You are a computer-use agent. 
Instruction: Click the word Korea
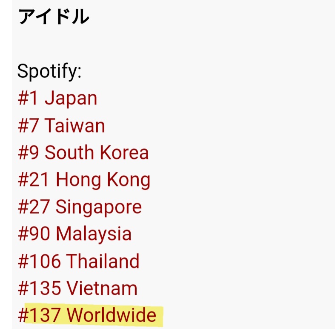click(124, 152)
